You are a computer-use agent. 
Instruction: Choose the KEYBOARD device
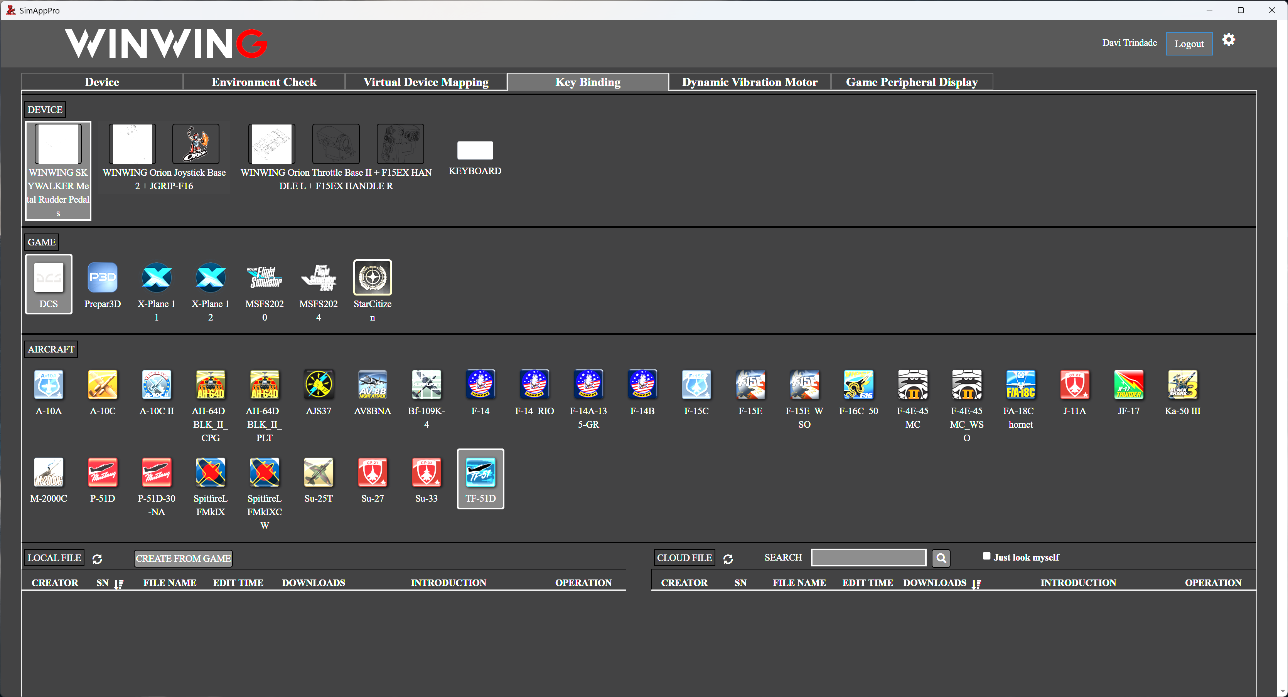coord(475,158)
